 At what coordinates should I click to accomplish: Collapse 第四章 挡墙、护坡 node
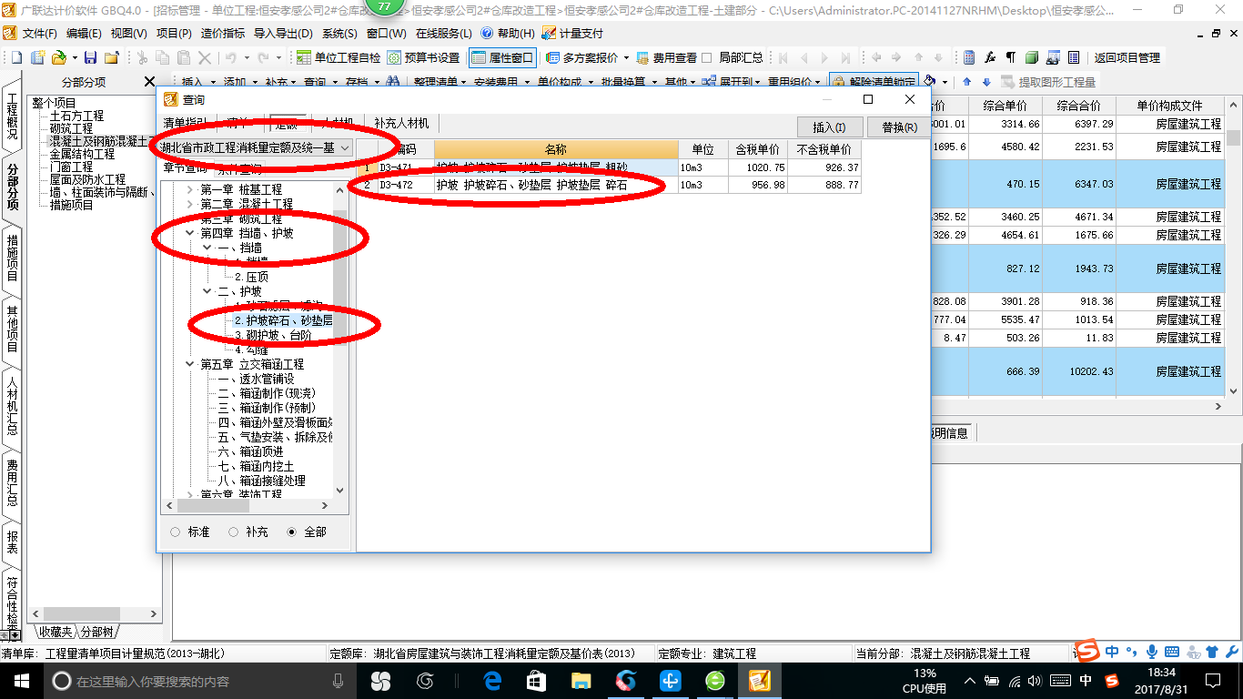point(190,233)
